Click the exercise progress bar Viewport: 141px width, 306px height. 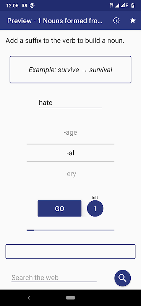[x=70, y=230]
